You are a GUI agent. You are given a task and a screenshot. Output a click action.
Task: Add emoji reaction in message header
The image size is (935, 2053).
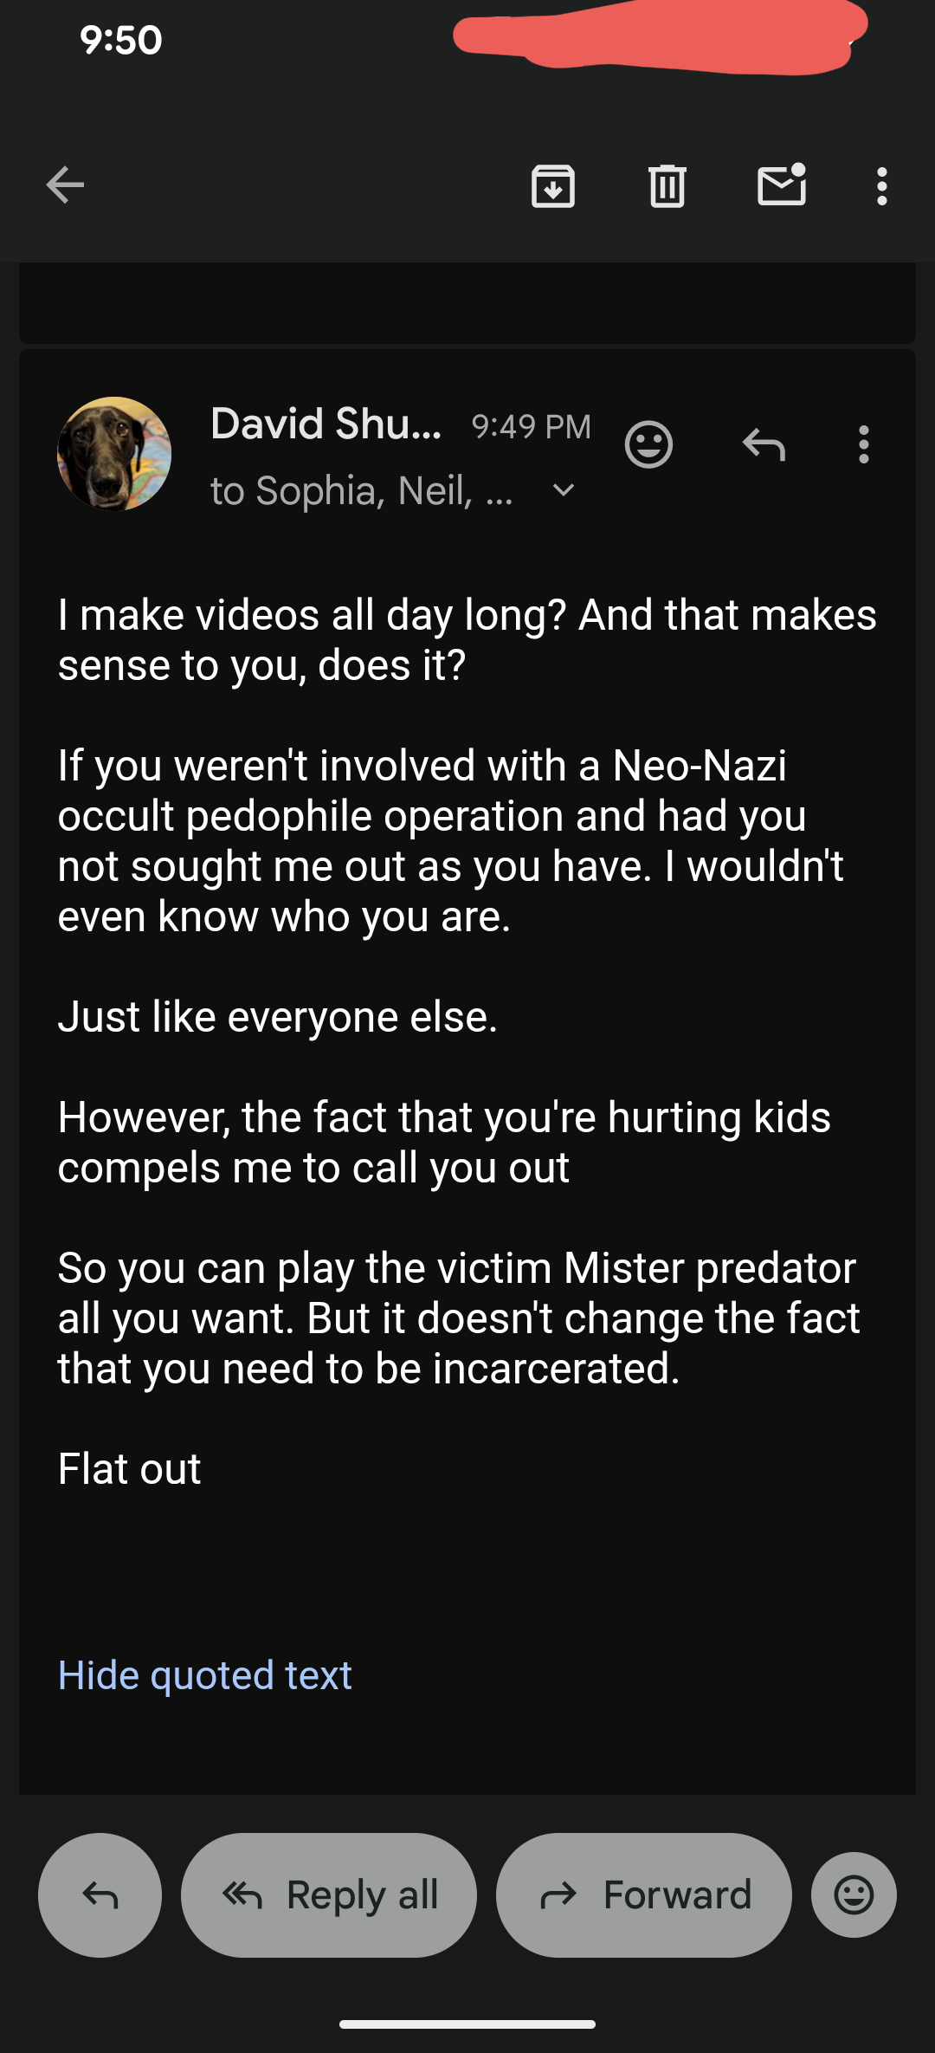click(x=648, y=445)
